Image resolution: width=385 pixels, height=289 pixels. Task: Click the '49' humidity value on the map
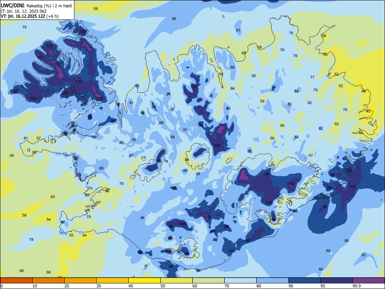(361, 133)
